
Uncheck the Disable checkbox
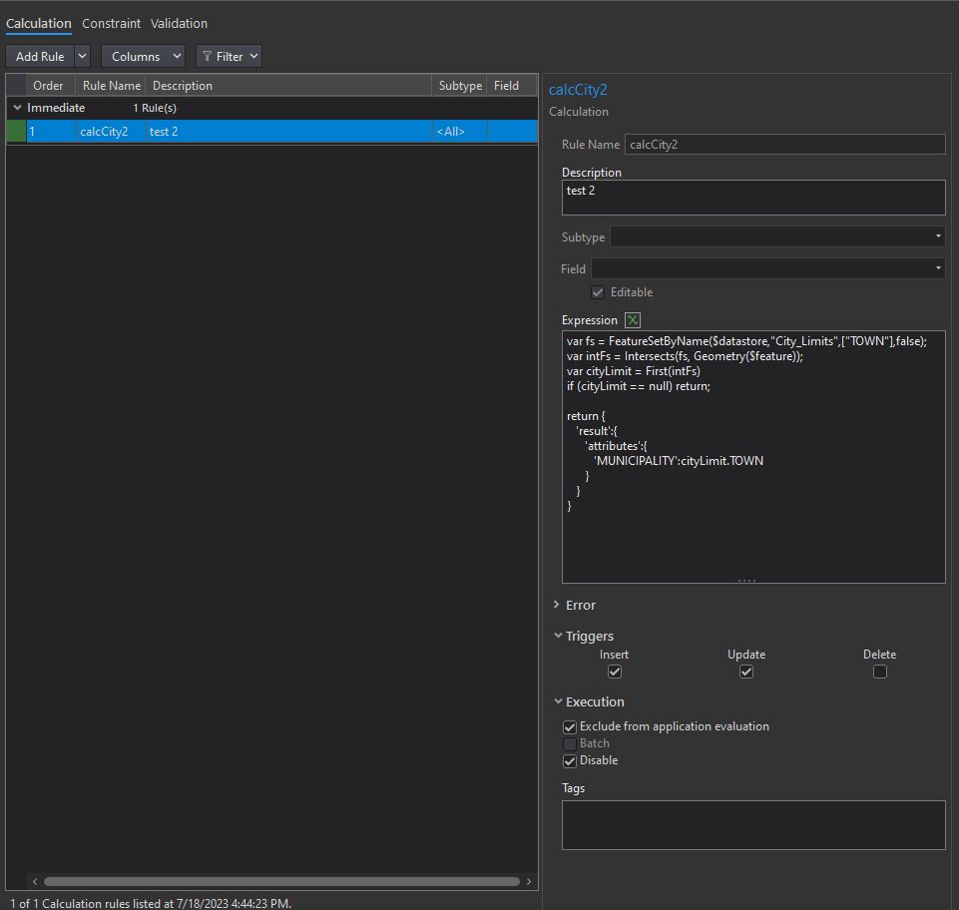(x=570, y=761)
